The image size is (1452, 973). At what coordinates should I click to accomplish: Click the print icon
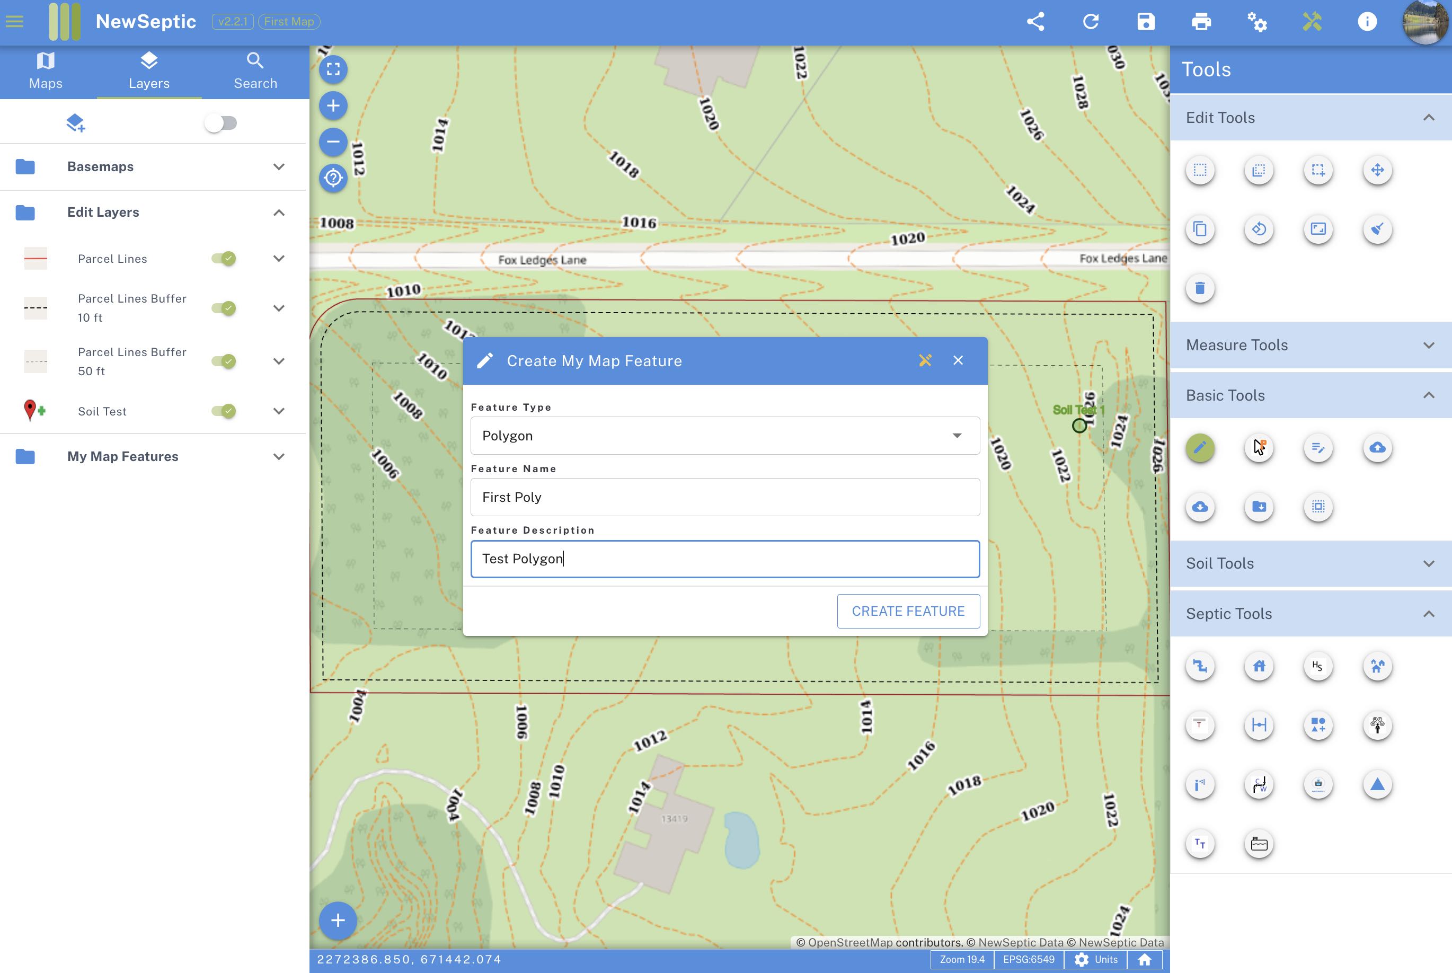pos(1201,22)
